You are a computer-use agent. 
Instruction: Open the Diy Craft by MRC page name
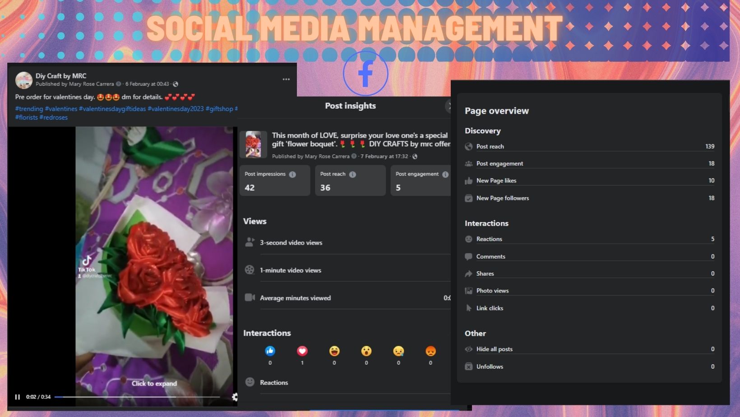(61, 76)
